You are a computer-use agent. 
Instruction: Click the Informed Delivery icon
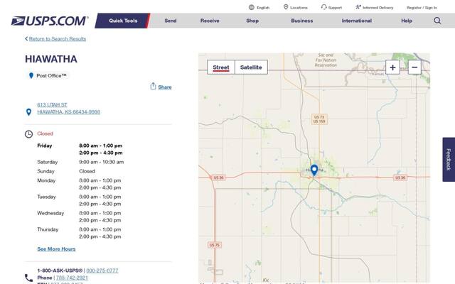pos(358,7)
